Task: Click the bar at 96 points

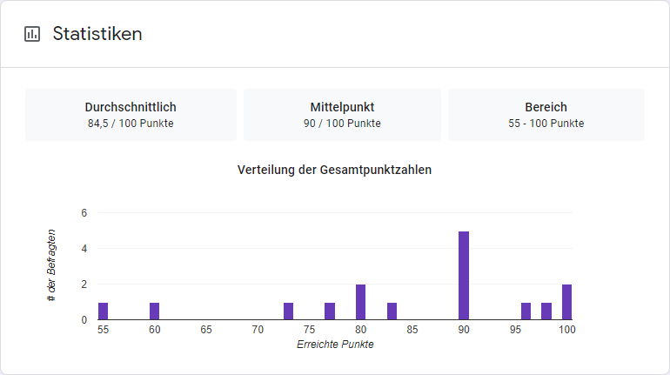Action: tap(526, 311)
